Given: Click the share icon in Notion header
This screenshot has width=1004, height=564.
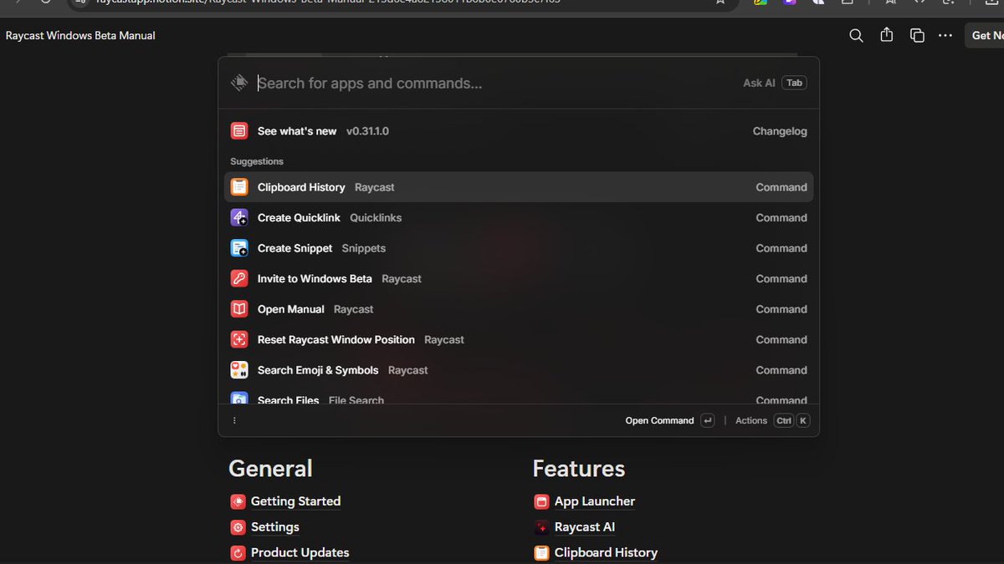Looking at the screenshot, I should click(887, 35).
